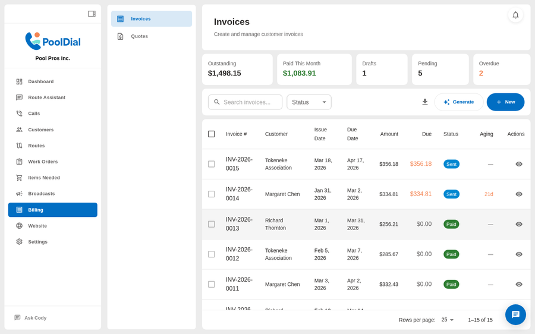This screenshot has height=334, width=535.
Task: Click the New invoice button
Action: pos(505,102)
